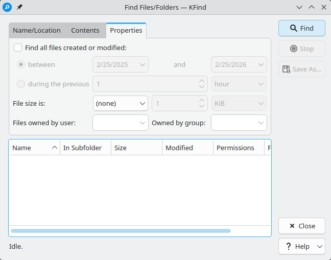This screenshot has width=331, height=260.
Task: Click the 'File size is:' label
Action: pyautogui.click(x=29, y=103)
